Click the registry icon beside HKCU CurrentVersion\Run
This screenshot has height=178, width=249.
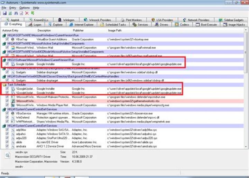coord(4,60)
